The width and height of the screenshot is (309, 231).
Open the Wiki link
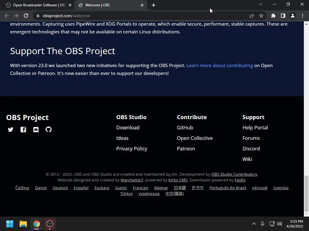[247, 159]
